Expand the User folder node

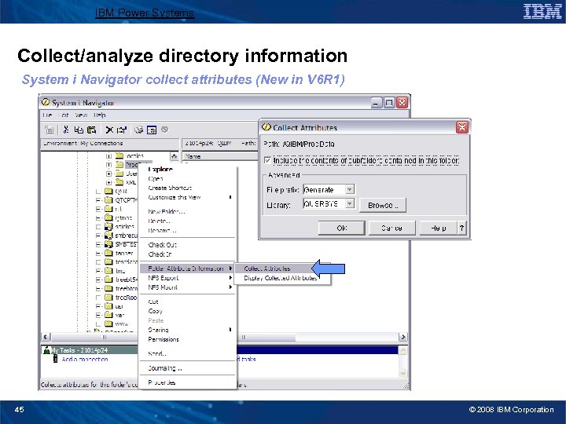(108, 174)
